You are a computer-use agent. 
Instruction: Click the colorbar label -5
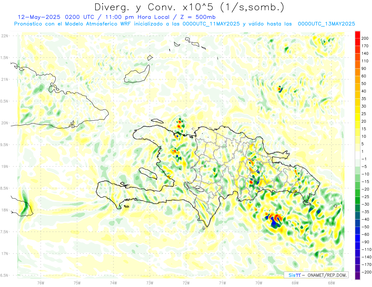[365, 167]
